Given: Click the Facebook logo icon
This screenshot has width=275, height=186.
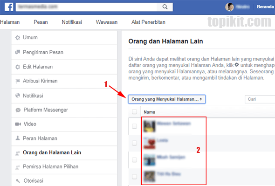Looking at the screenshot, I should point(9,7).
